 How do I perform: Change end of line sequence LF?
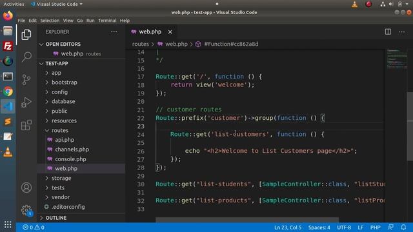coord(361,227)
